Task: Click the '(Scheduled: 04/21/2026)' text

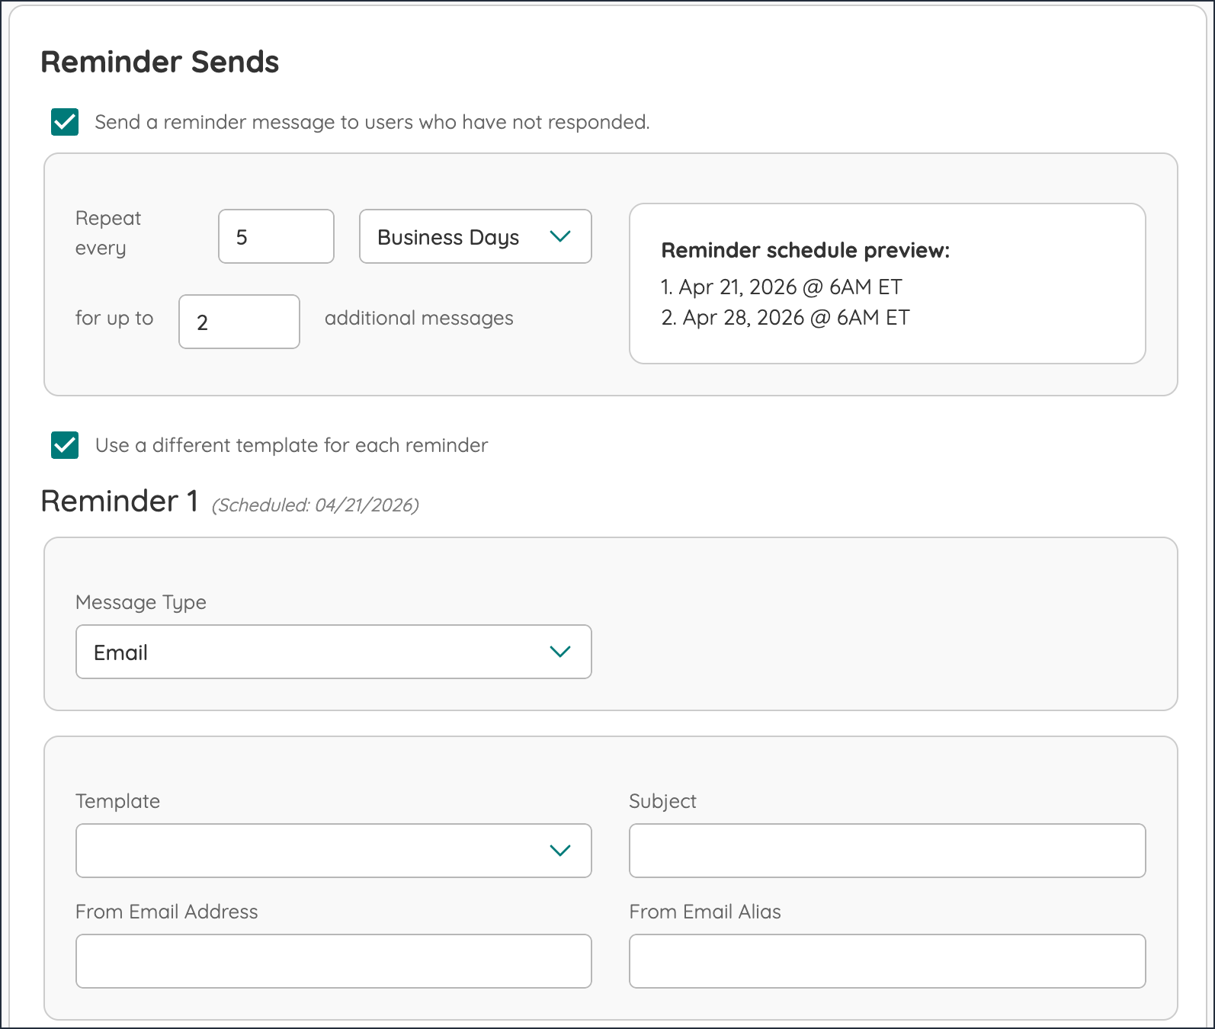Action: (x=316, y=505)
